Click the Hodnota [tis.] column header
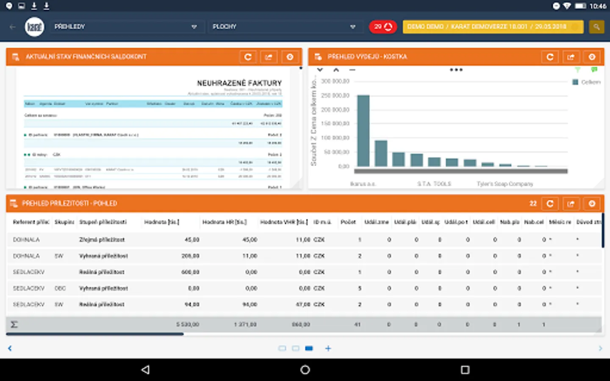This screenshot has width=610, height=381. (x=163, y=221)
